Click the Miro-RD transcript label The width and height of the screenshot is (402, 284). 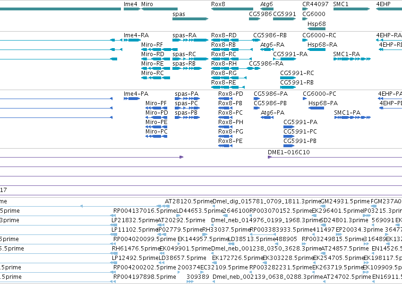153,54
